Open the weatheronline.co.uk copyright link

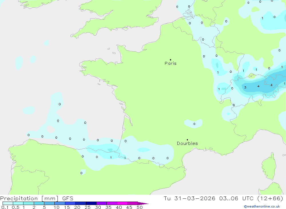point(262,206)
